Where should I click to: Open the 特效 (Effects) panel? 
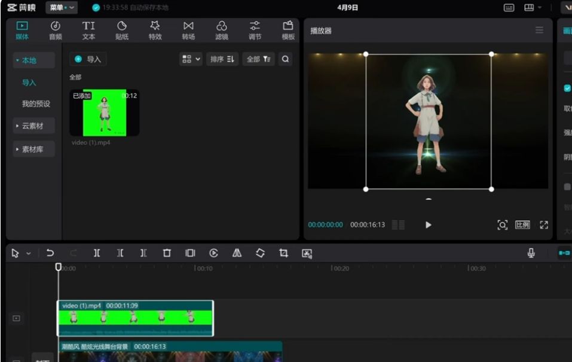coord(155,30)
